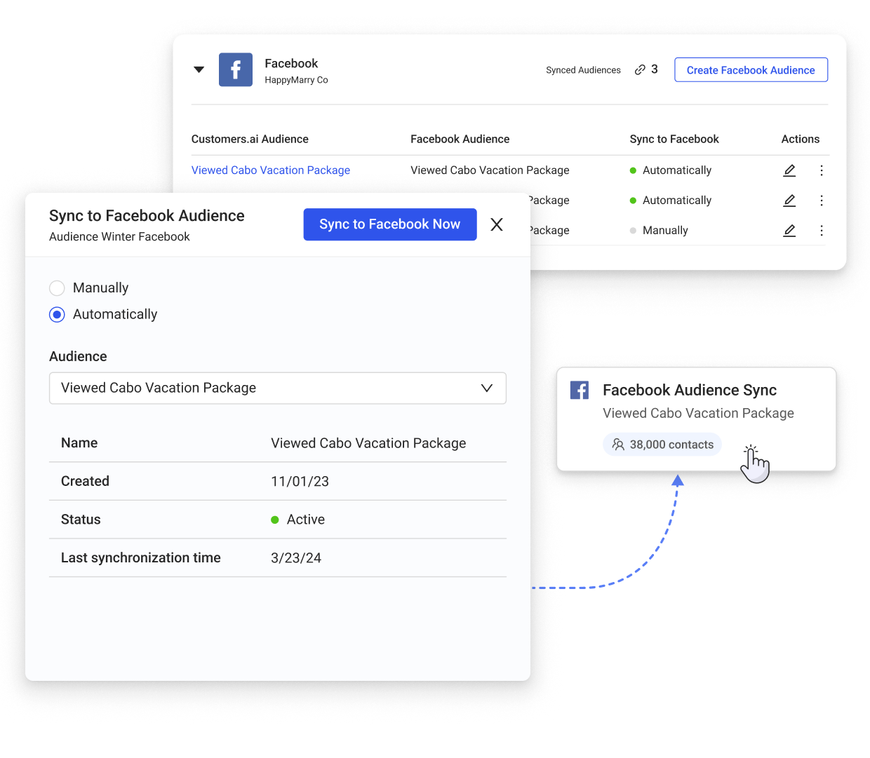Image resolution: width=870 pixels, height=758 pixels.
Task: Open three-dot menu for the Manually synced row
Action: 822,231
